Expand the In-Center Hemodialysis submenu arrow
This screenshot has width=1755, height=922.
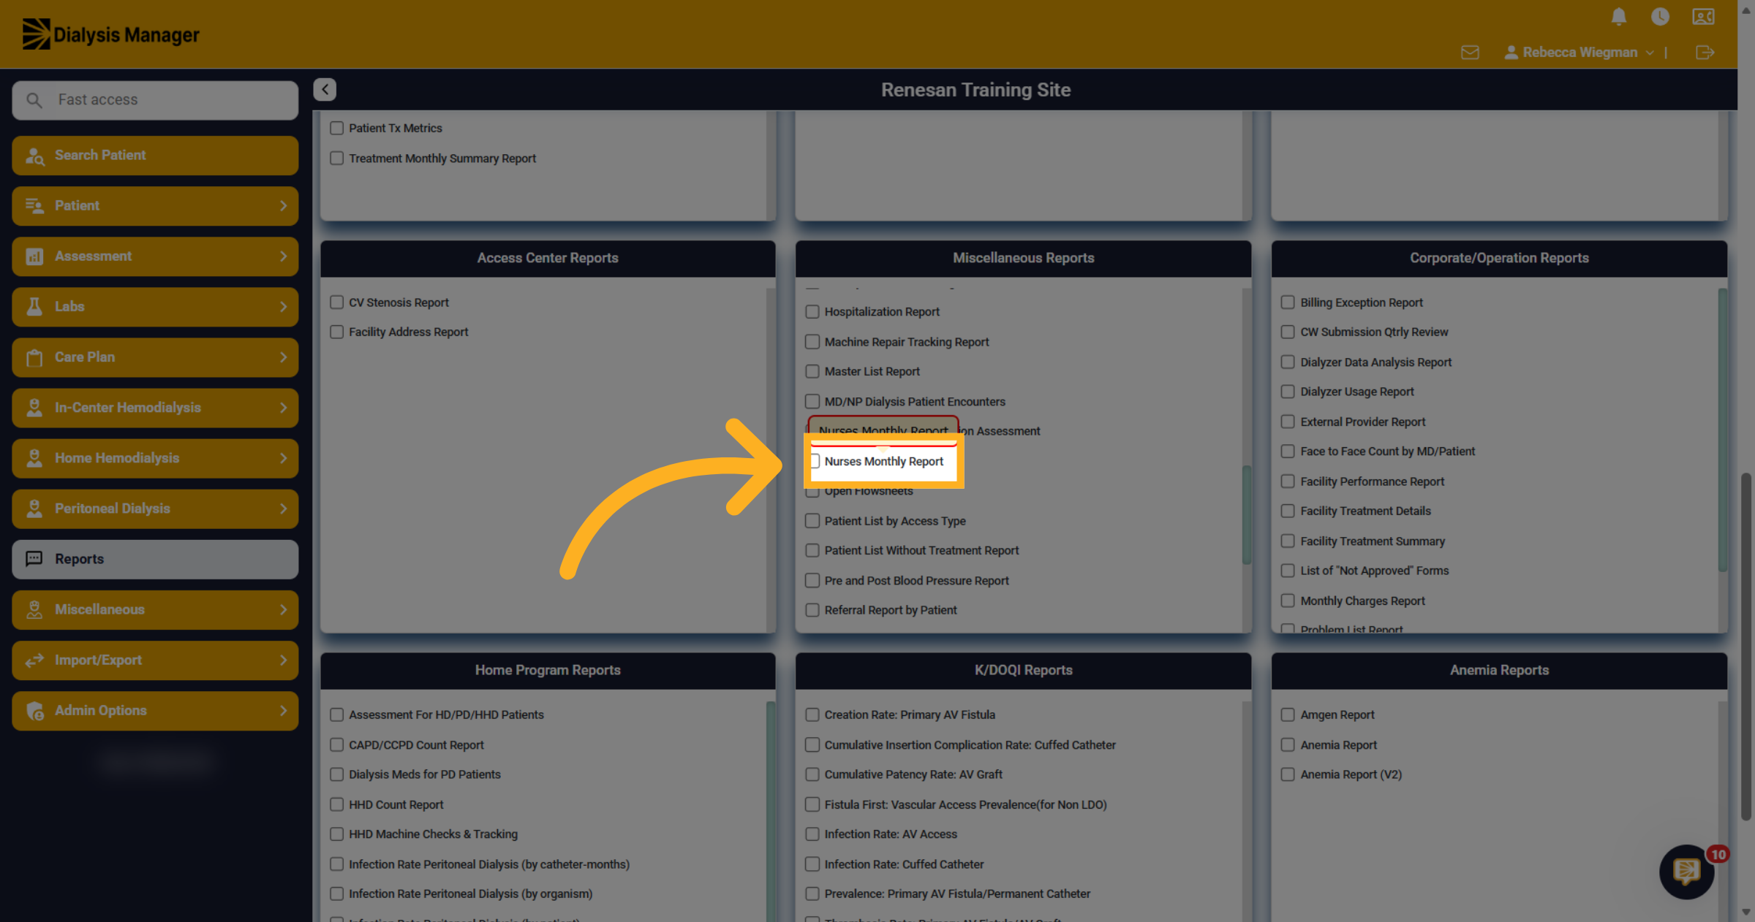(283, 408)
